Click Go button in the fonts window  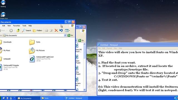coord(81,40)
